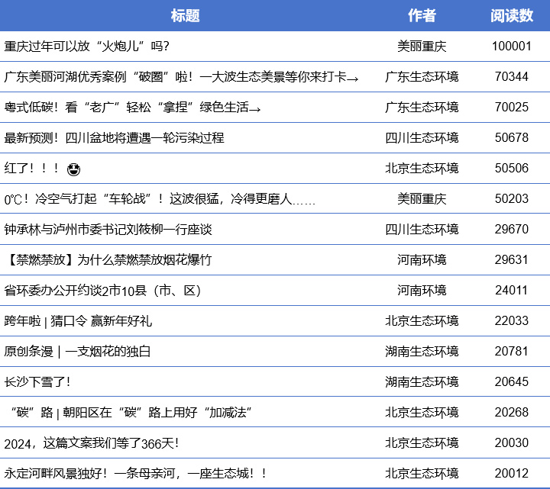Click the read count 20268
The height and width of the screenshot is (489, 550).
click(x=512, y=412)
